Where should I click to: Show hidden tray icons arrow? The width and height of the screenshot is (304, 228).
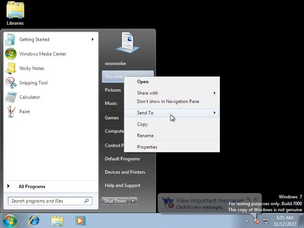click(x=247, y=221)
